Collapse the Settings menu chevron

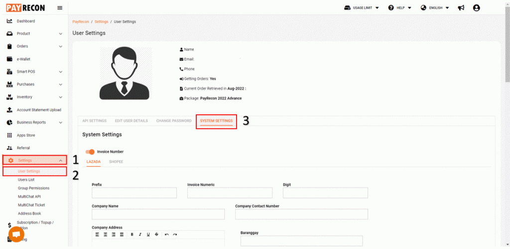pos(60,161)
